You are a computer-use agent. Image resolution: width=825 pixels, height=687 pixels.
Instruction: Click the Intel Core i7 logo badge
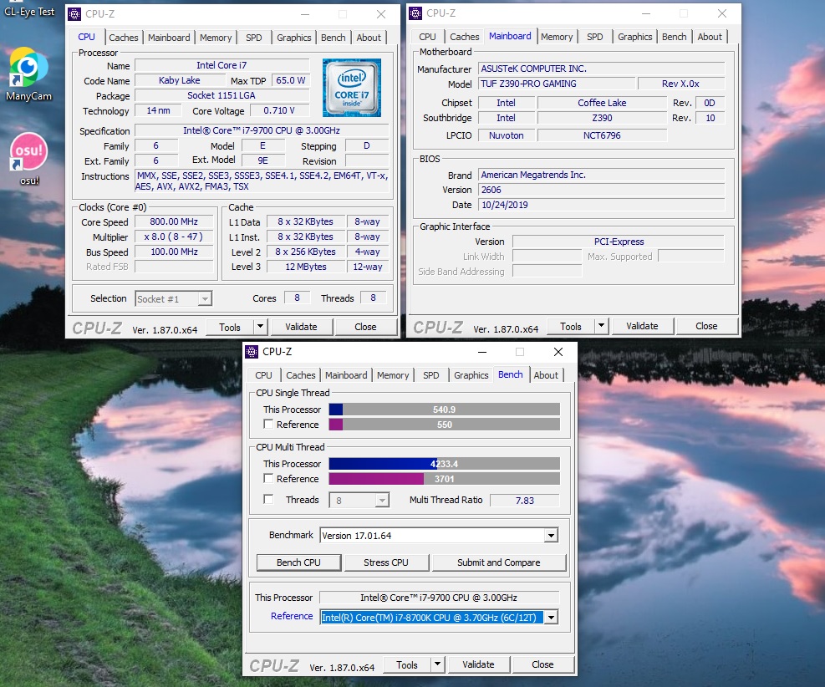click(352, 88)
